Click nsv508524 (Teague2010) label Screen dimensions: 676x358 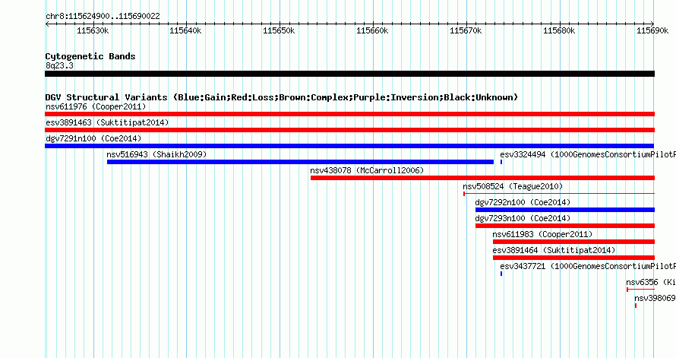point(513,186)
